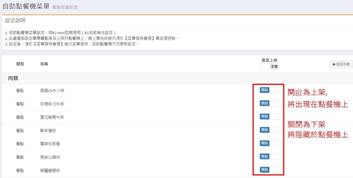Toggle the 雪花嫩肩牛排 availability switch

269,117
